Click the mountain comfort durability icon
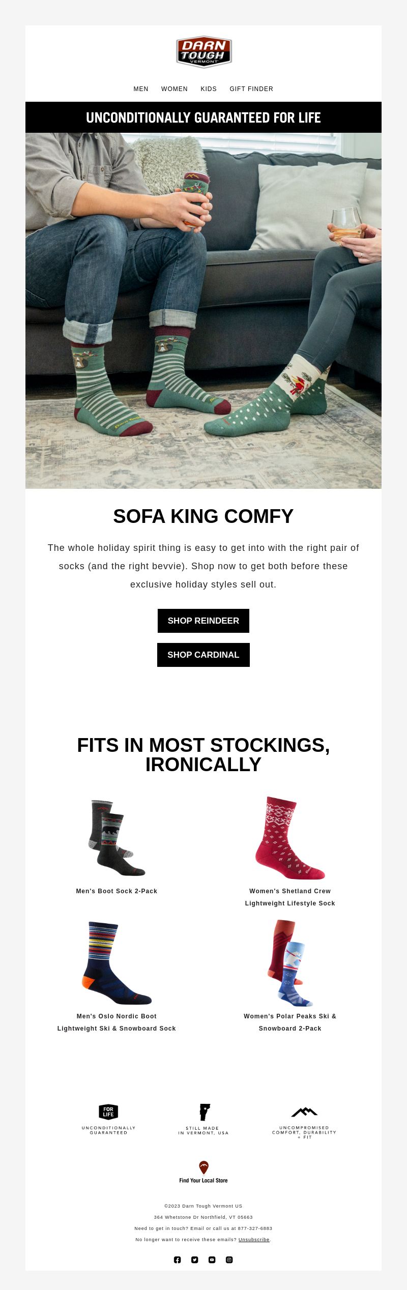407x1290 pixels. pos(304,1112)
